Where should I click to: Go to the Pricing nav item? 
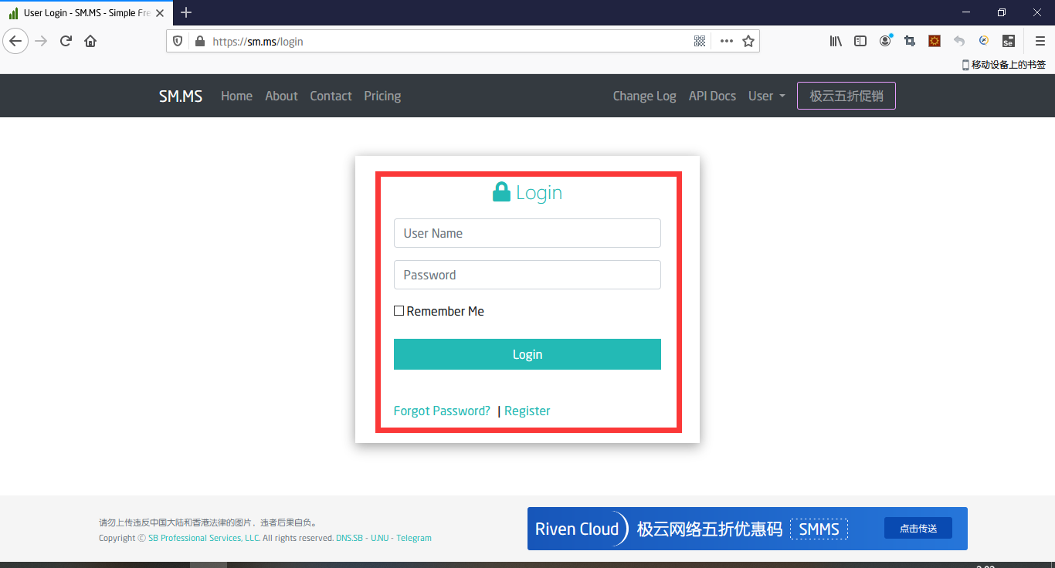[x=382, y=96]
